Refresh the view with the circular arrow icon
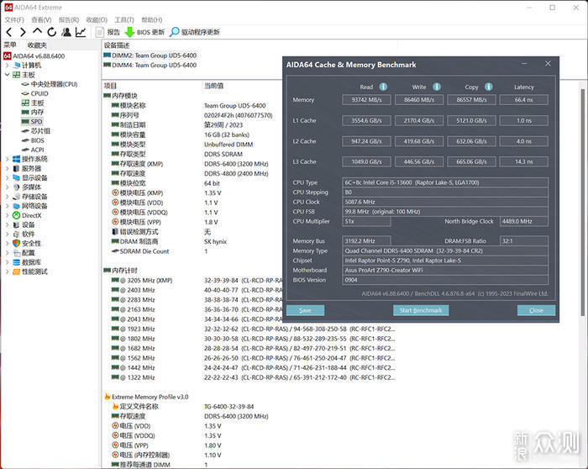Screen dimensions: 588x469 (52, 32)
